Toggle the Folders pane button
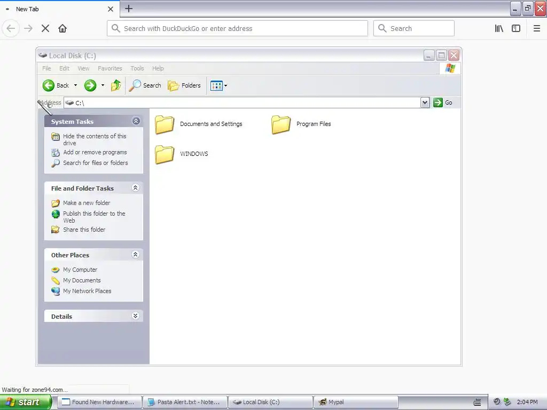The height and width of the screenshot is (410, 547). (184, 85)
